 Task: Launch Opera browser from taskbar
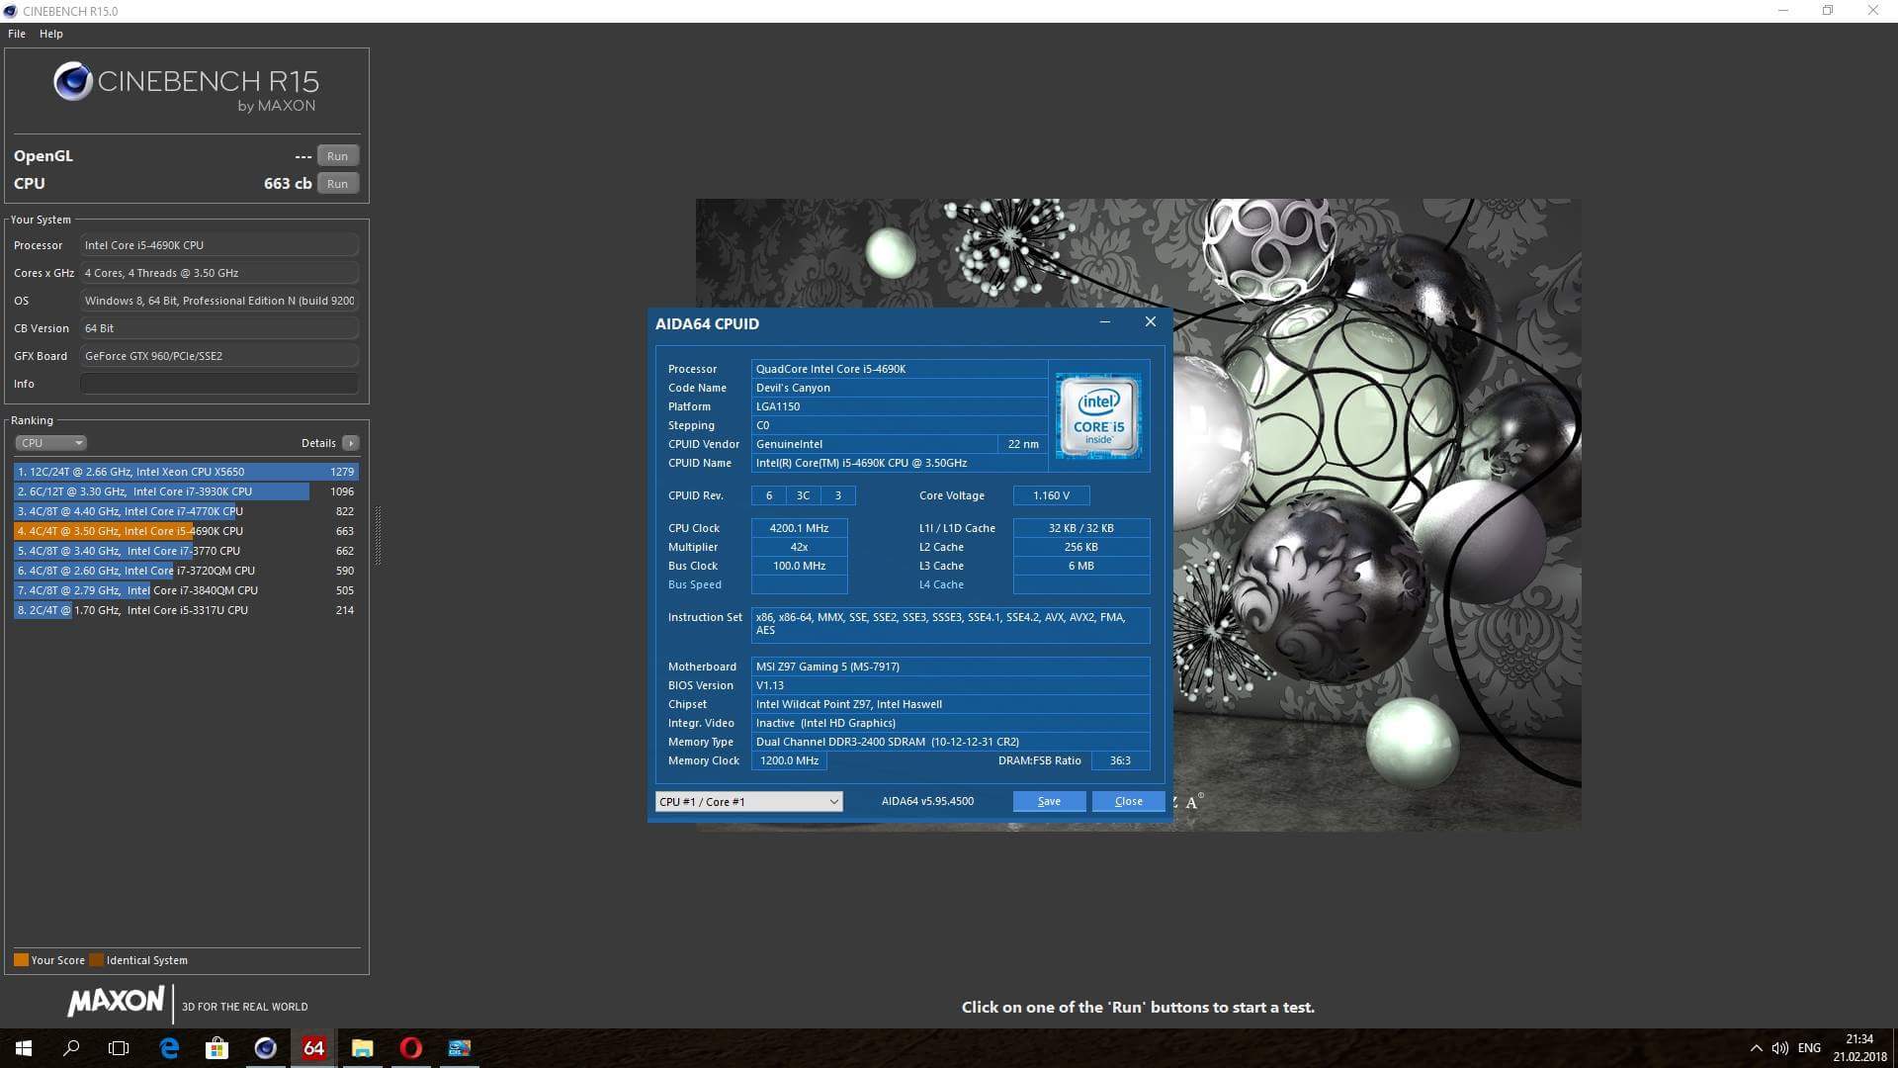[x=410, y=1048]
